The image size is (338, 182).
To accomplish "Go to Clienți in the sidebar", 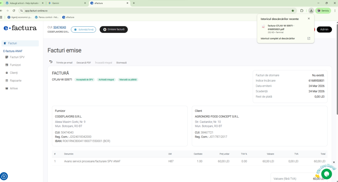I will [x=14, y=73].
